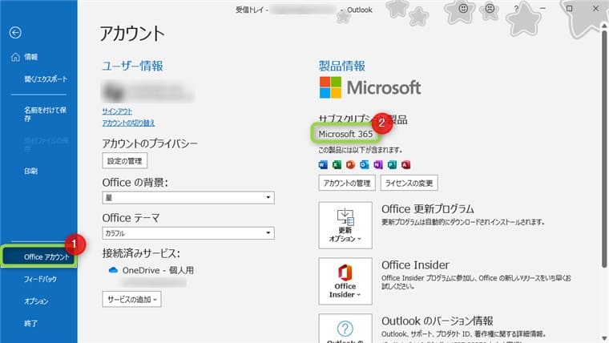Image resolution: width=609 pixels, height=343 pixels.
Task: Click the scroll-down arrow at bottom right
Action: [x=604, y=338]
